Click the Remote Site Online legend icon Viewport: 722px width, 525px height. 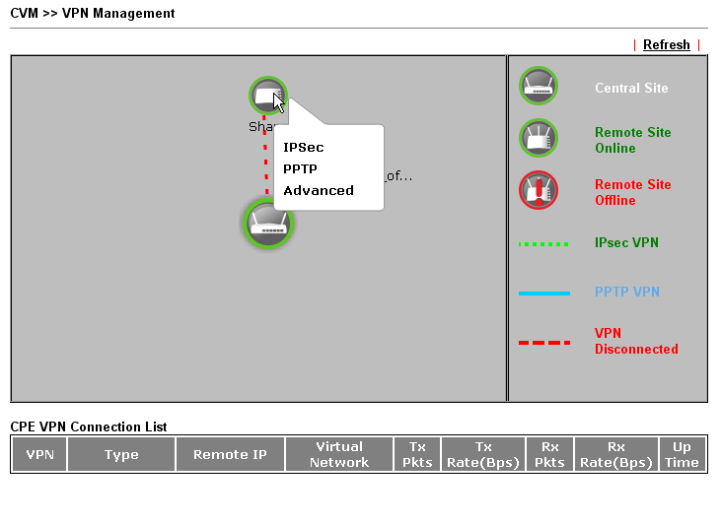click(539, 138)
